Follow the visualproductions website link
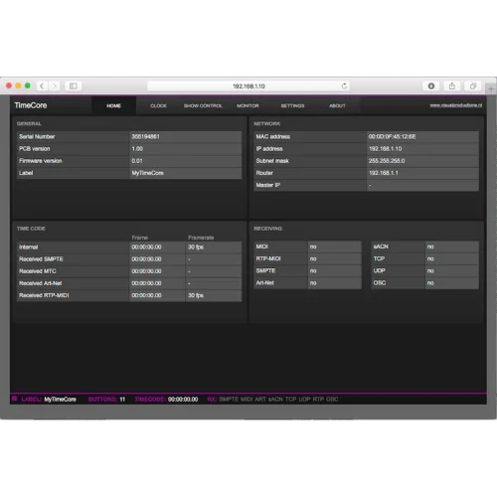Image resolution: width=497 pixels, height=497 pixels. (x=456, y=105)
